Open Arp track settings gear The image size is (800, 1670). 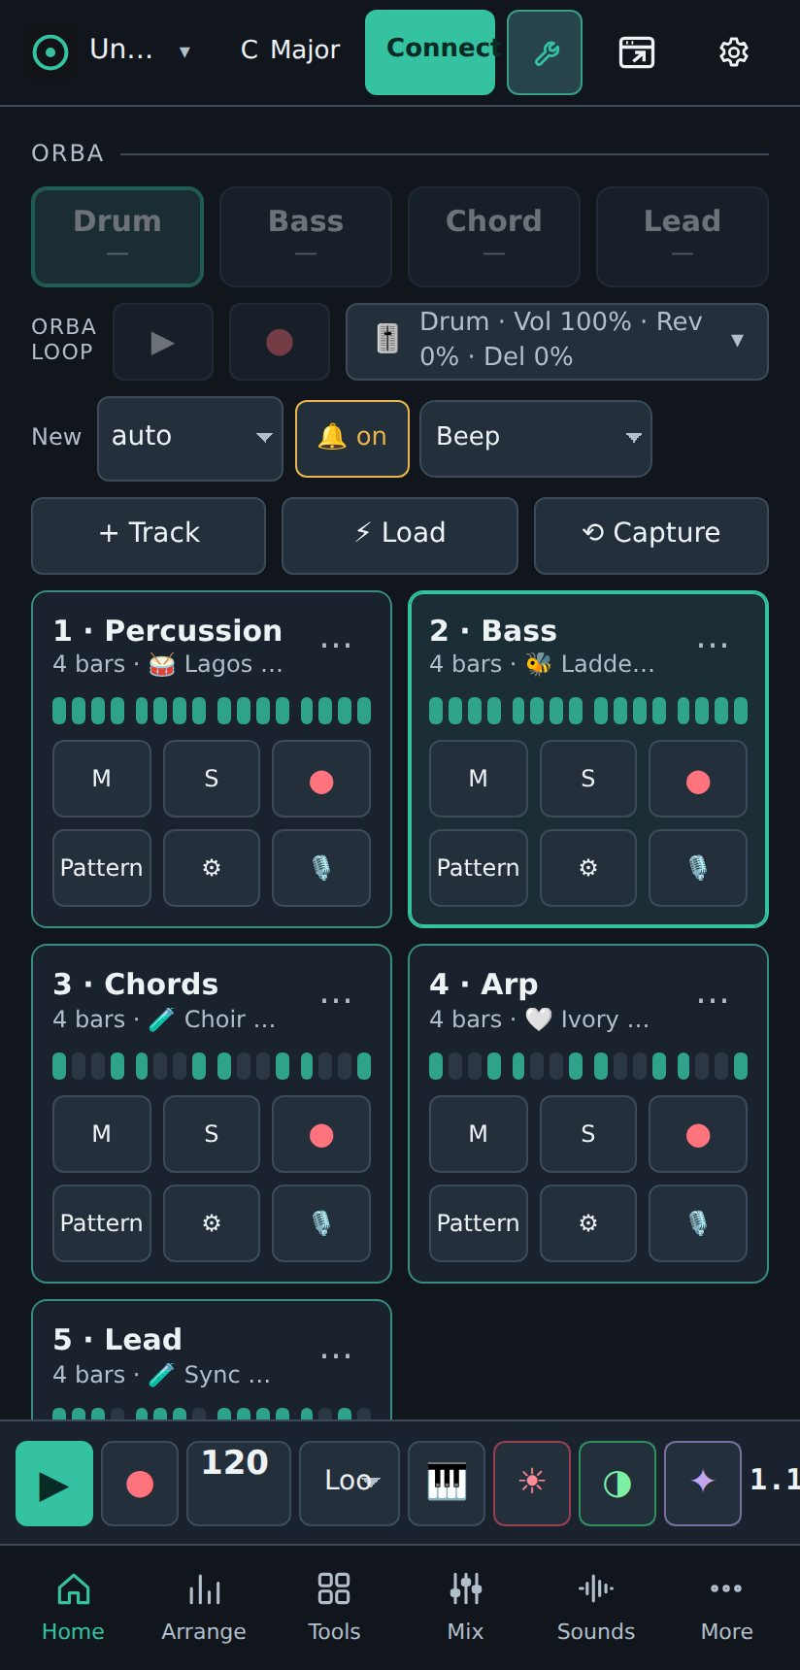click(588, 1223)
